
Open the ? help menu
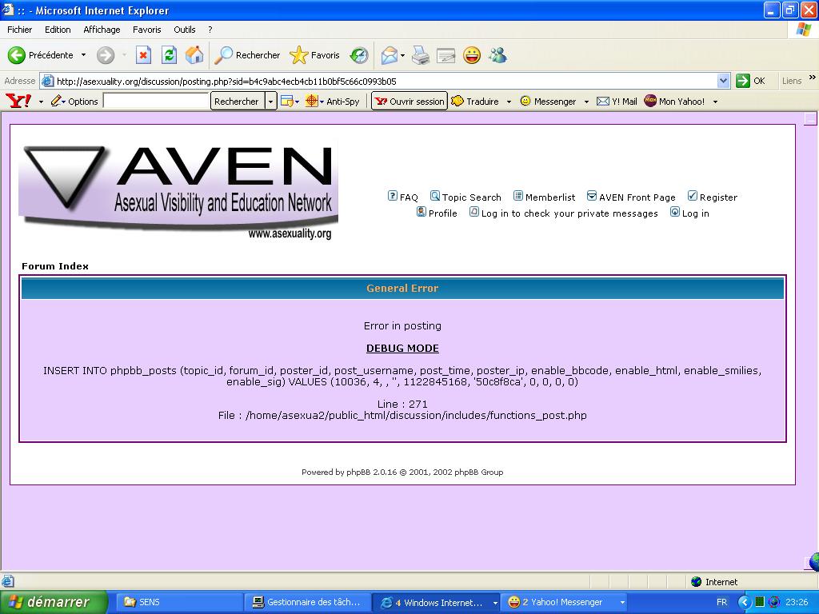coord(210,30)
